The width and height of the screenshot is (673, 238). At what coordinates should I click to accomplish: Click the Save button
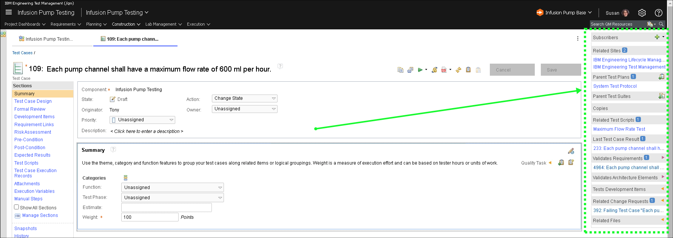coord(551,70)
